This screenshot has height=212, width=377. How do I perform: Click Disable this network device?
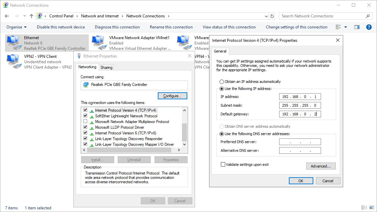(61, 27)
